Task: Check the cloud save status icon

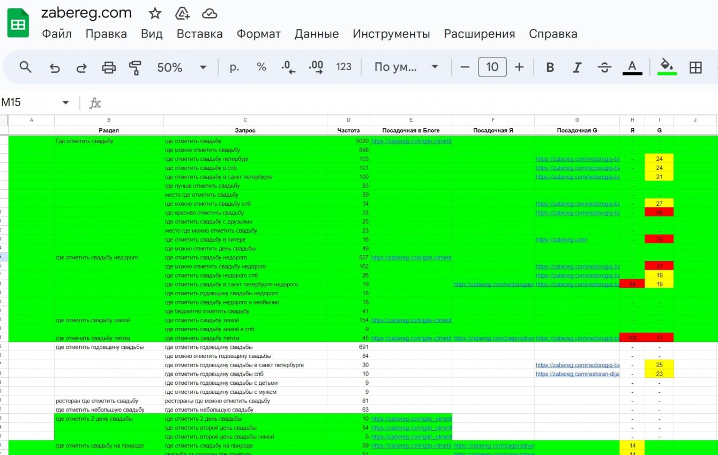Action: 210,13
